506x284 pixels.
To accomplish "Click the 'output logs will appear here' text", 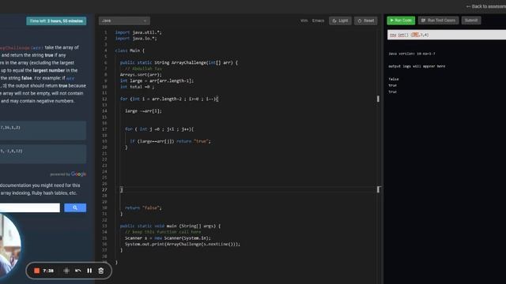I will (417, 66).
